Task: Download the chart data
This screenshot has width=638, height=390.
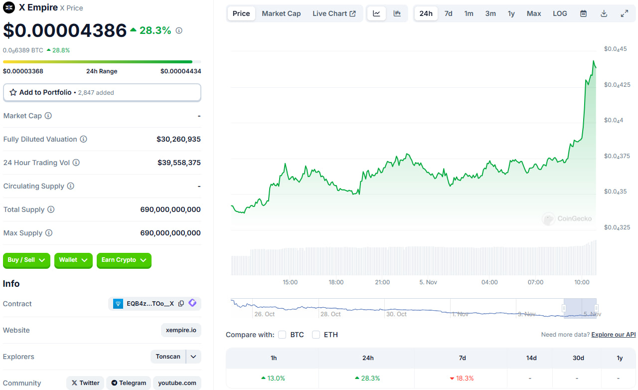Action: coord(604,13)
